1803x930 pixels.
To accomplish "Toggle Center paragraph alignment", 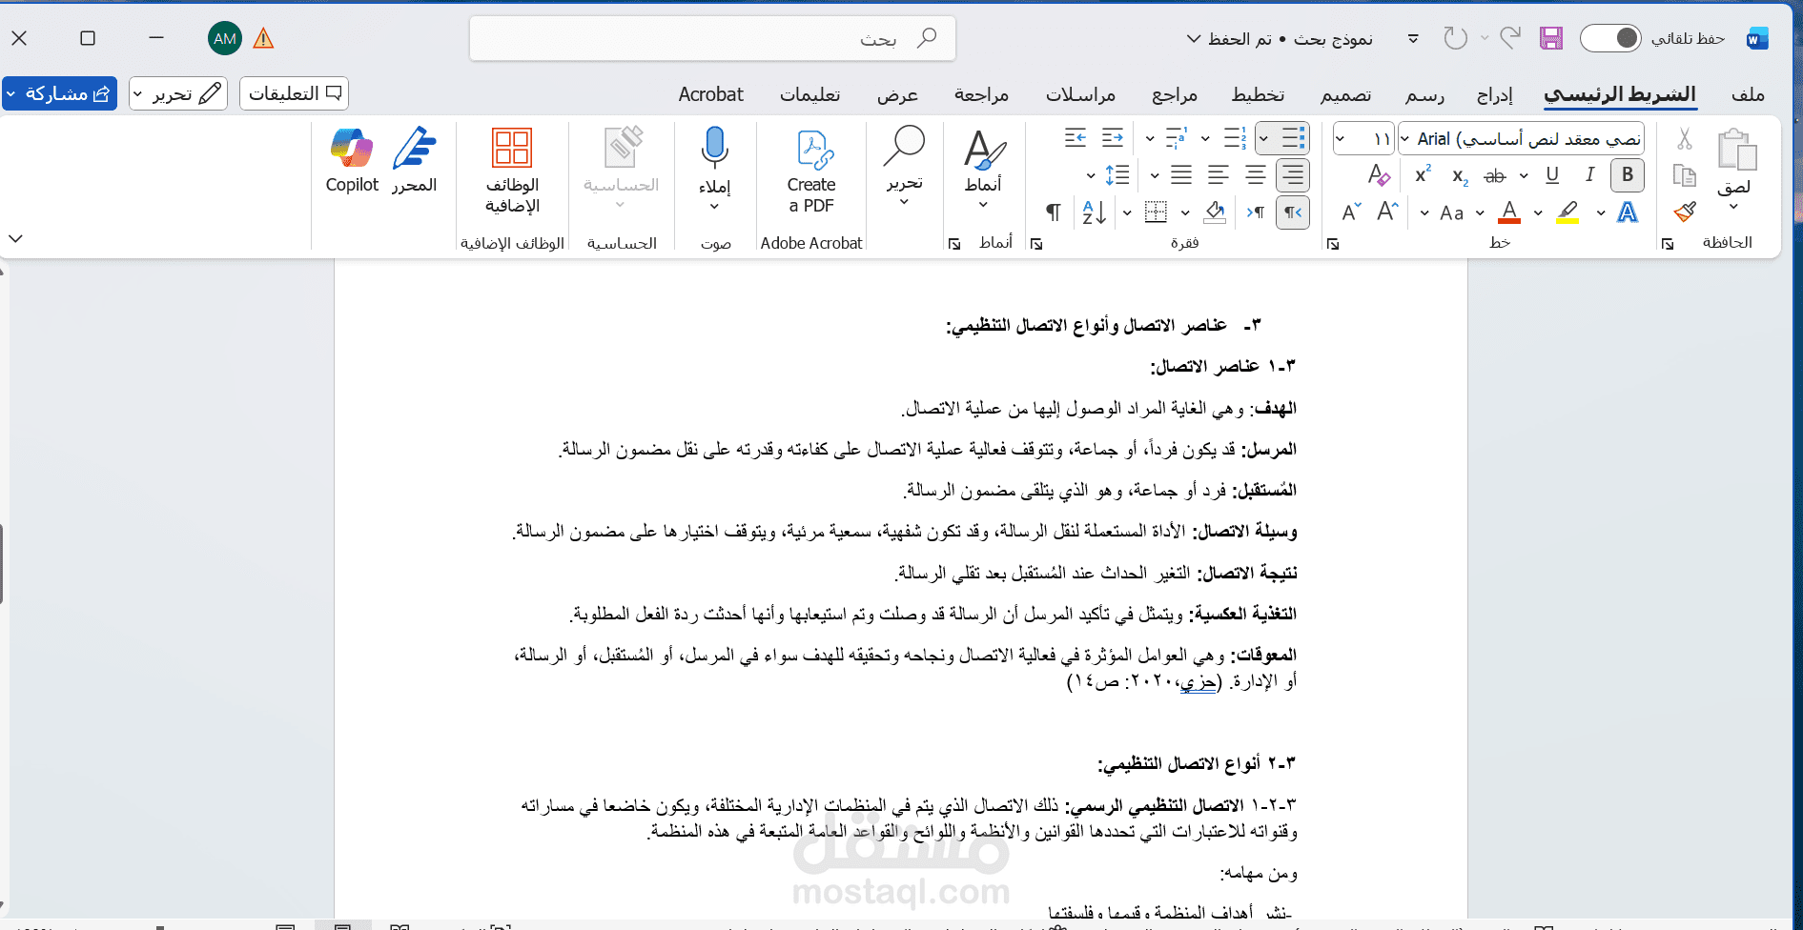I will [x=1256, y=175].
